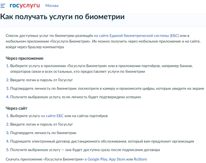Open the App Store download link
Image resolution: width=206 pixels, height=163 pixels.
117,159
